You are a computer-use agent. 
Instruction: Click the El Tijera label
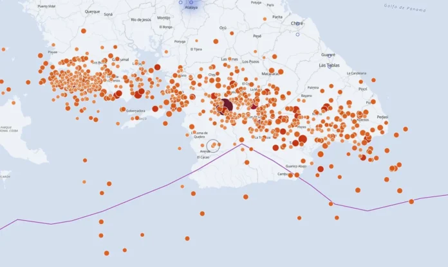196,49
